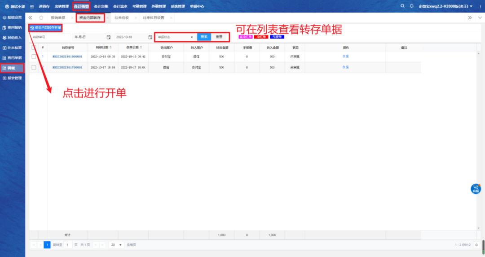This screenshot has height=257, width=485.
Task: Switch to the 往来应收 tab
Action: 122,17
